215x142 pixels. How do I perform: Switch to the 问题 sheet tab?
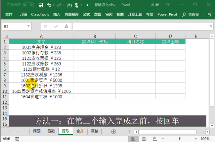point(37,131)
